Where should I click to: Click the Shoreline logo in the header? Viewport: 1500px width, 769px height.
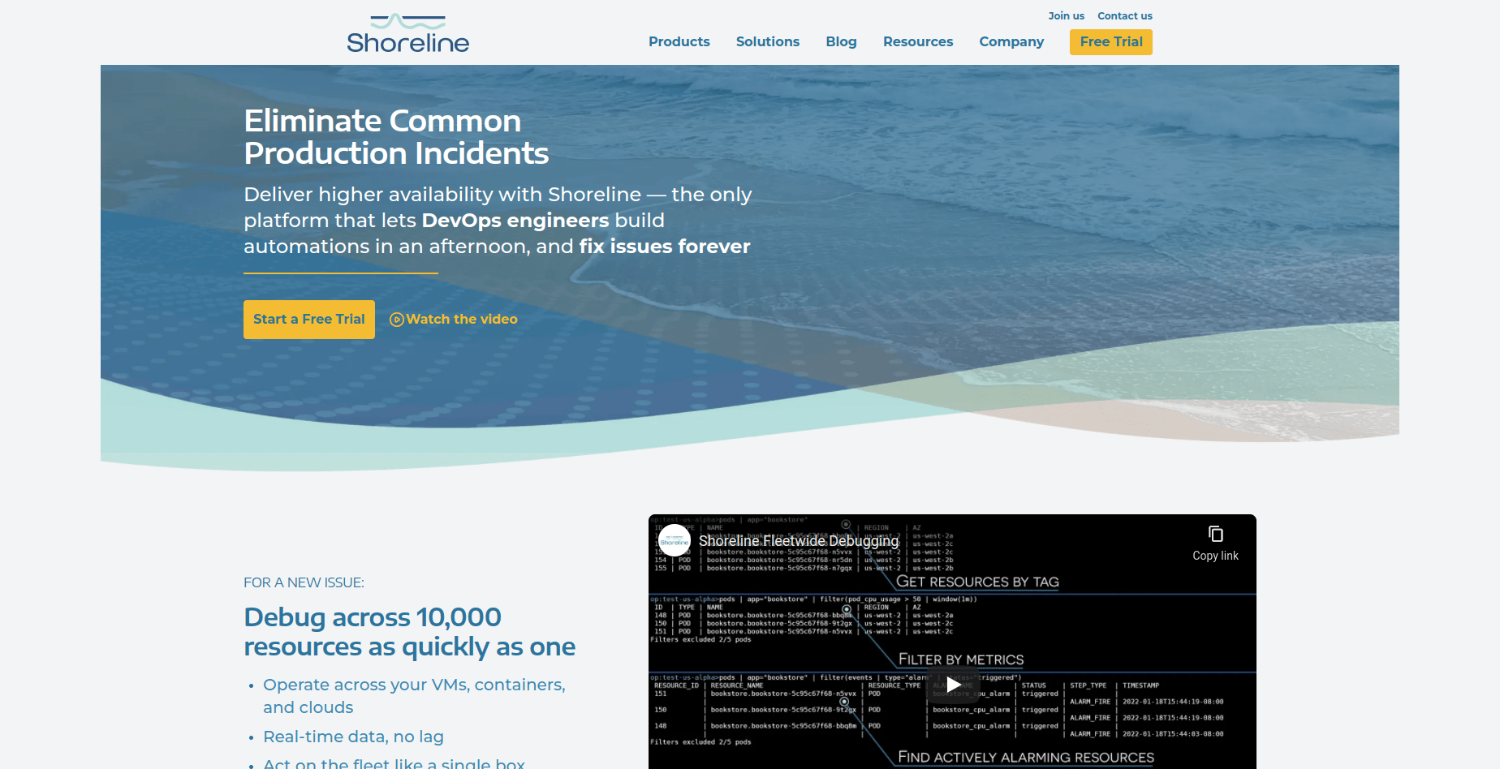pos(407,33)
